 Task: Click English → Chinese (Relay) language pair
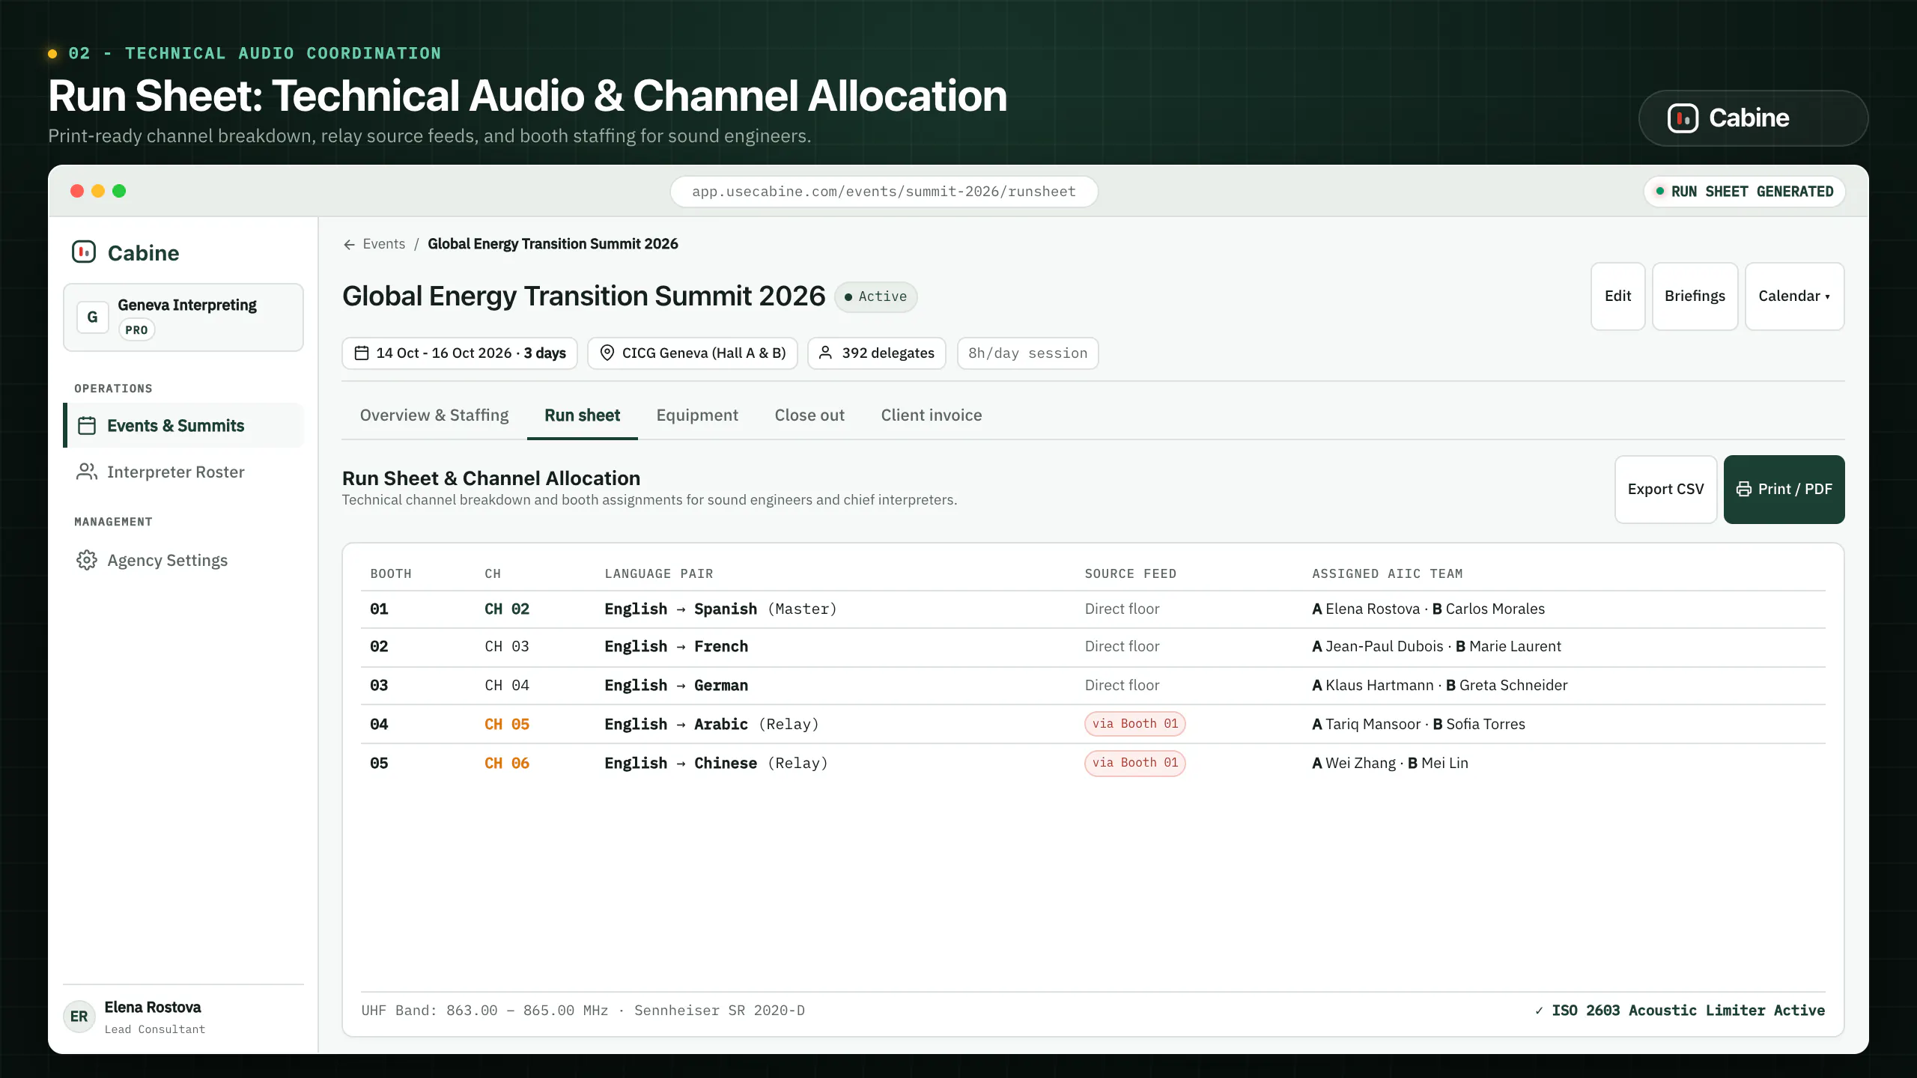click(x=716, y=764)
